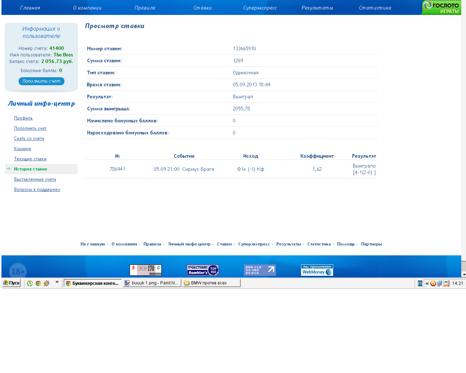Open the Главная menu item

coord(30,8)
